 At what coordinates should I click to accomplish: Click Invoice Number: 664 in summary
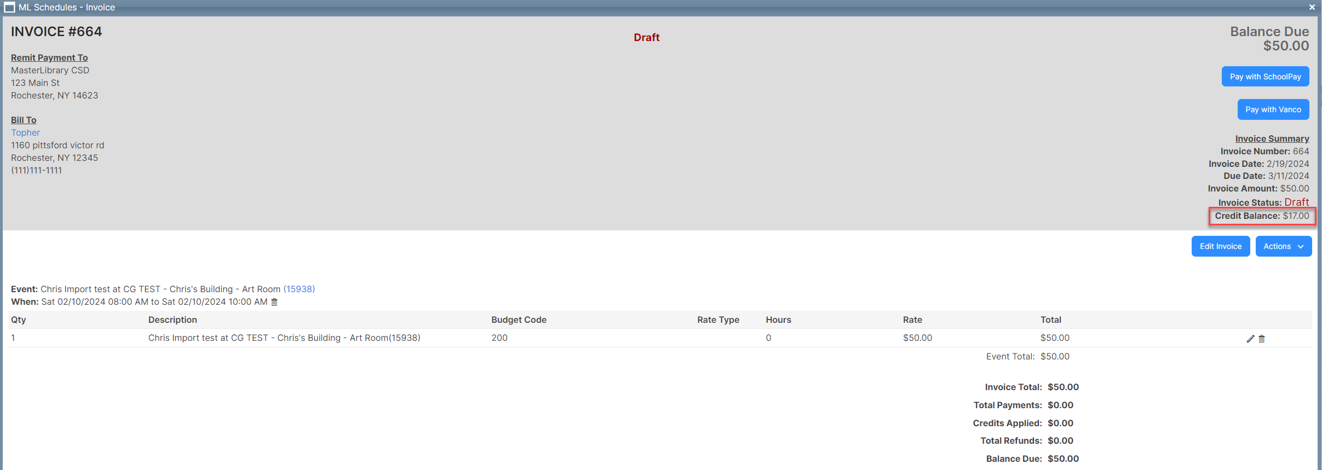pyautogui.click(x=1264, y=152)
